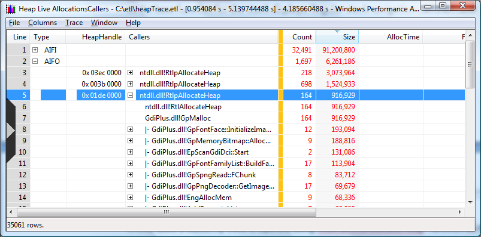The height and width of the screenshot is (237, 481).
Task: Open the Trace menu
Action: [74, 23]
